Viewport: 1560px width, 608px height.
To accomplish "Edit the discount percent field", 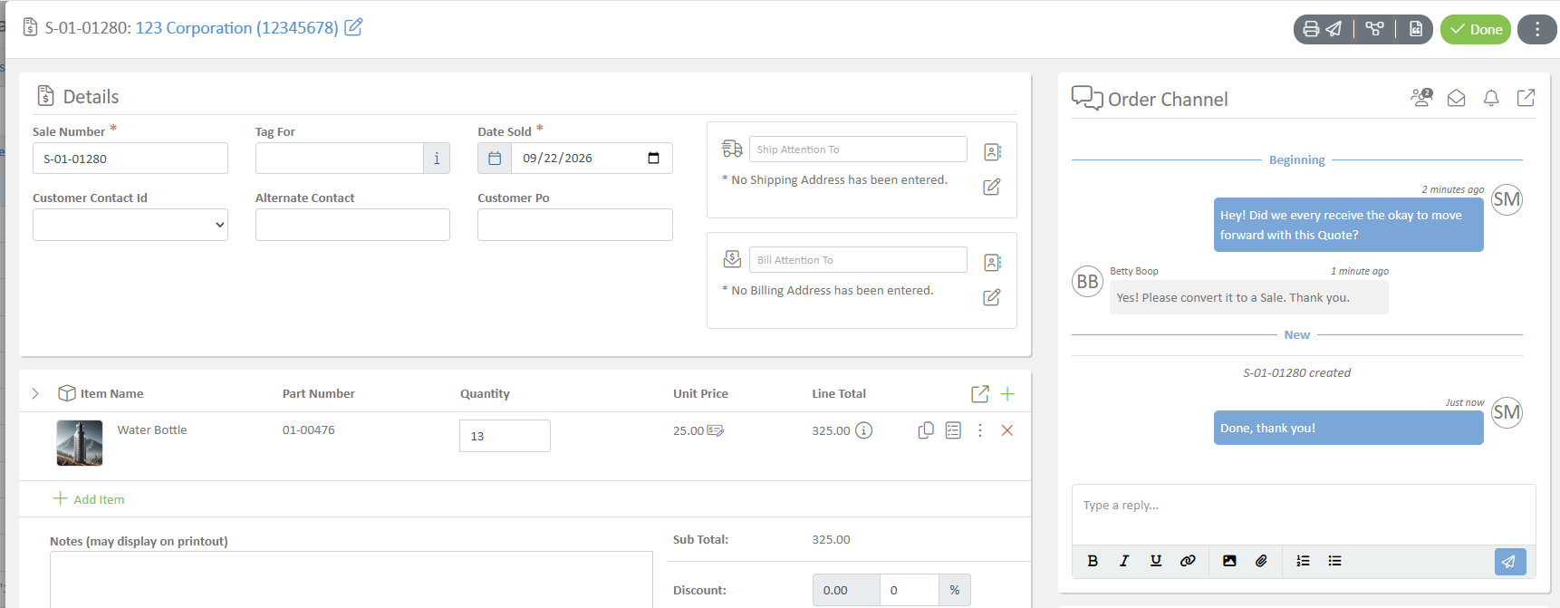I will pos(910,590).
